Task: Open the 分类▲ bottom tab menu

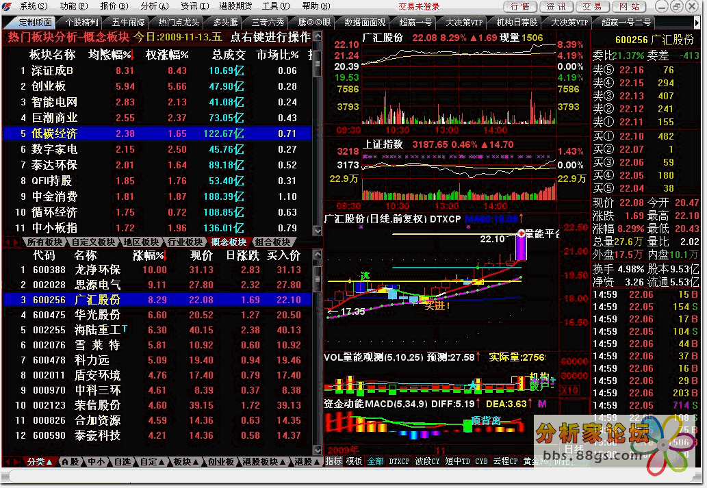Action: (40, 462)
